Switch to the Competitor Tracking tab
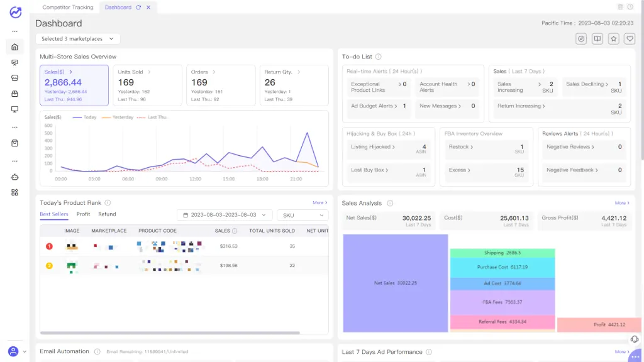 click(68, 8)
